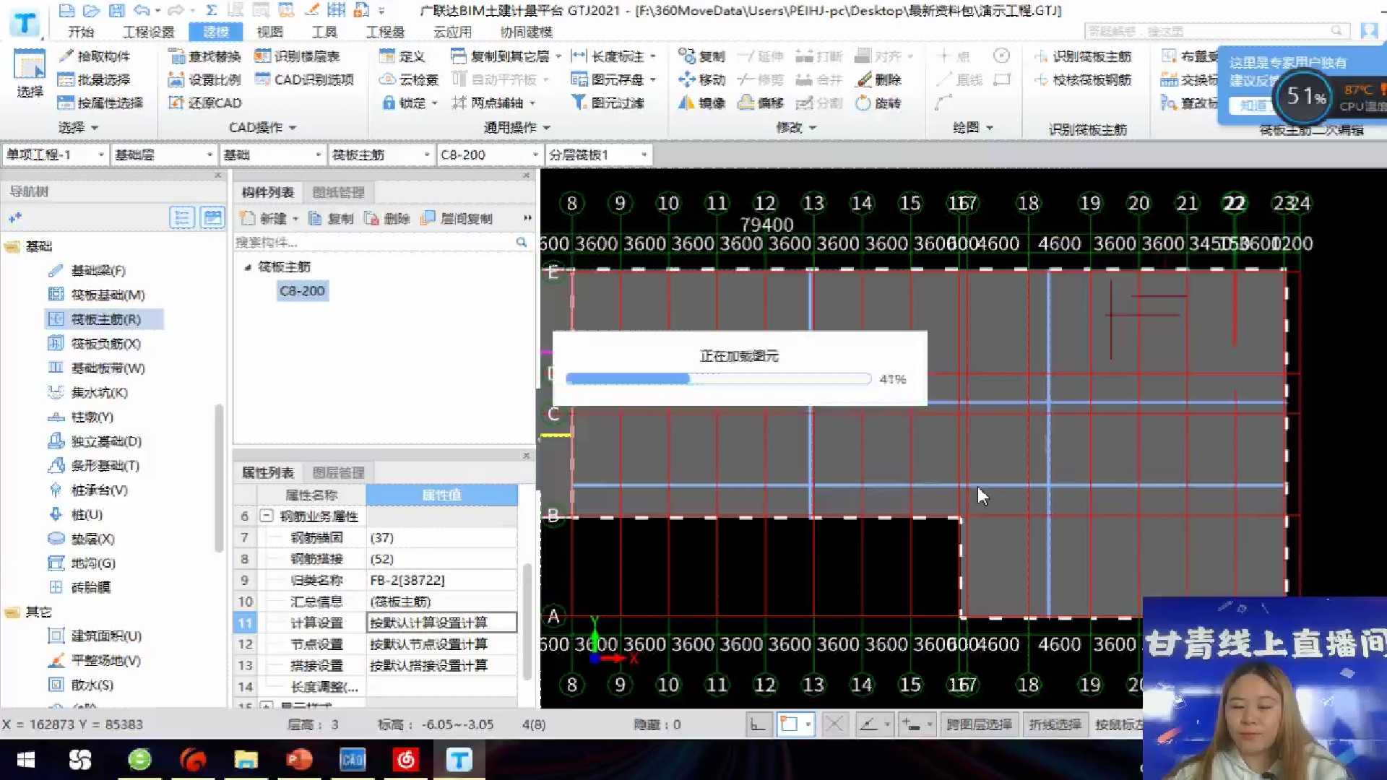The height and width of the screenshot is (780, 1387).
Task: Toggle the crossed-out snap button in status bar
Action: (834, 724)
